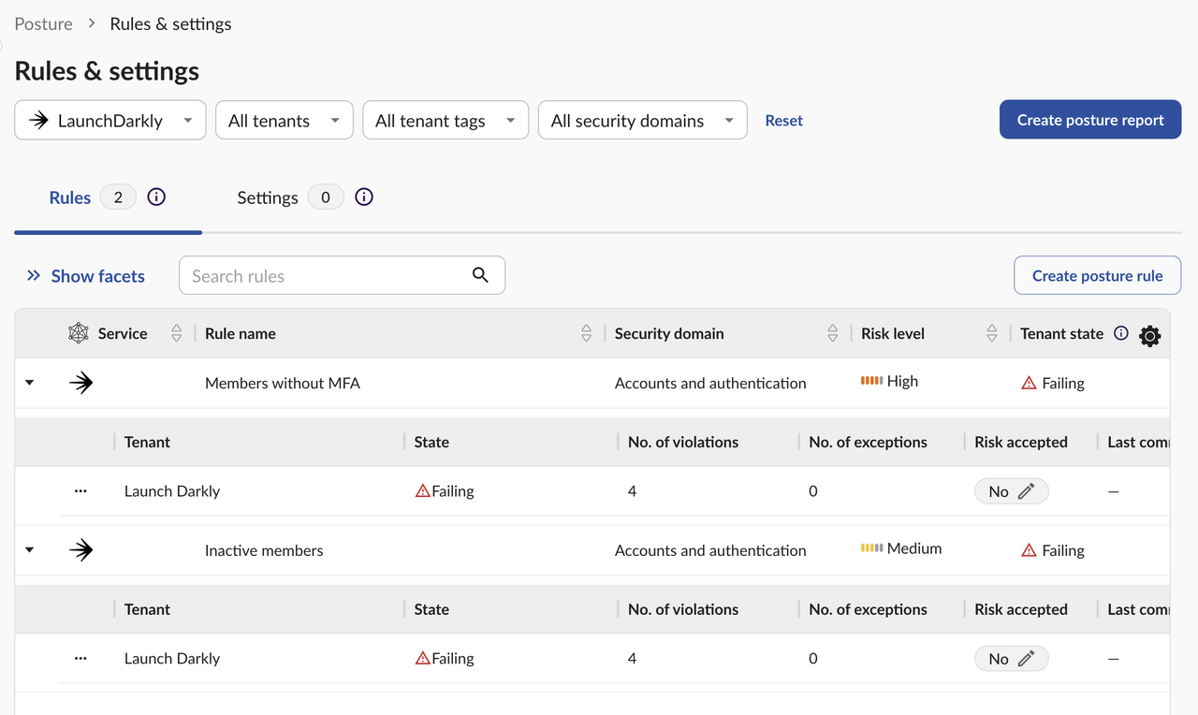
Task: Click the Create posture report button
Action: 1090,120
